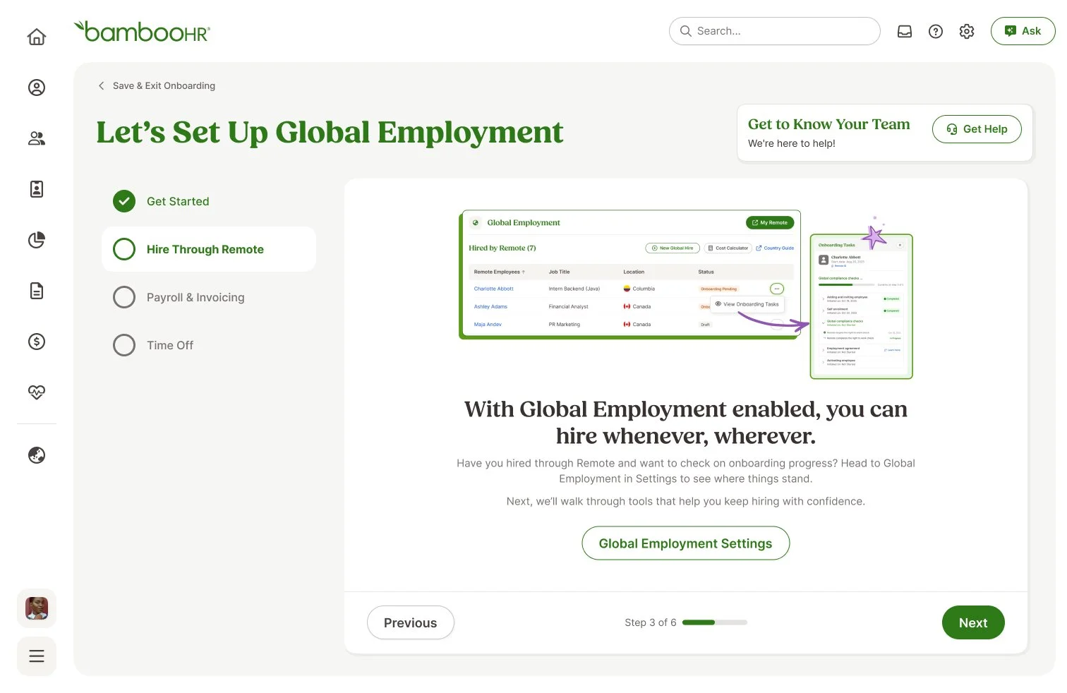Open the My Info profile icon
This screenshot has height=693, width=1067.
tap(37, 88)
